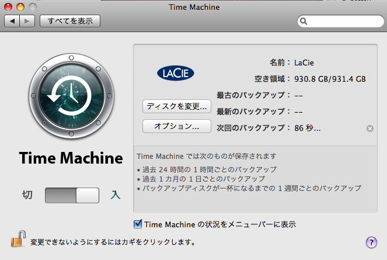Click the 次回のバックアップ countdown text
The image size is (387, 260).
(x=308, y=128)
